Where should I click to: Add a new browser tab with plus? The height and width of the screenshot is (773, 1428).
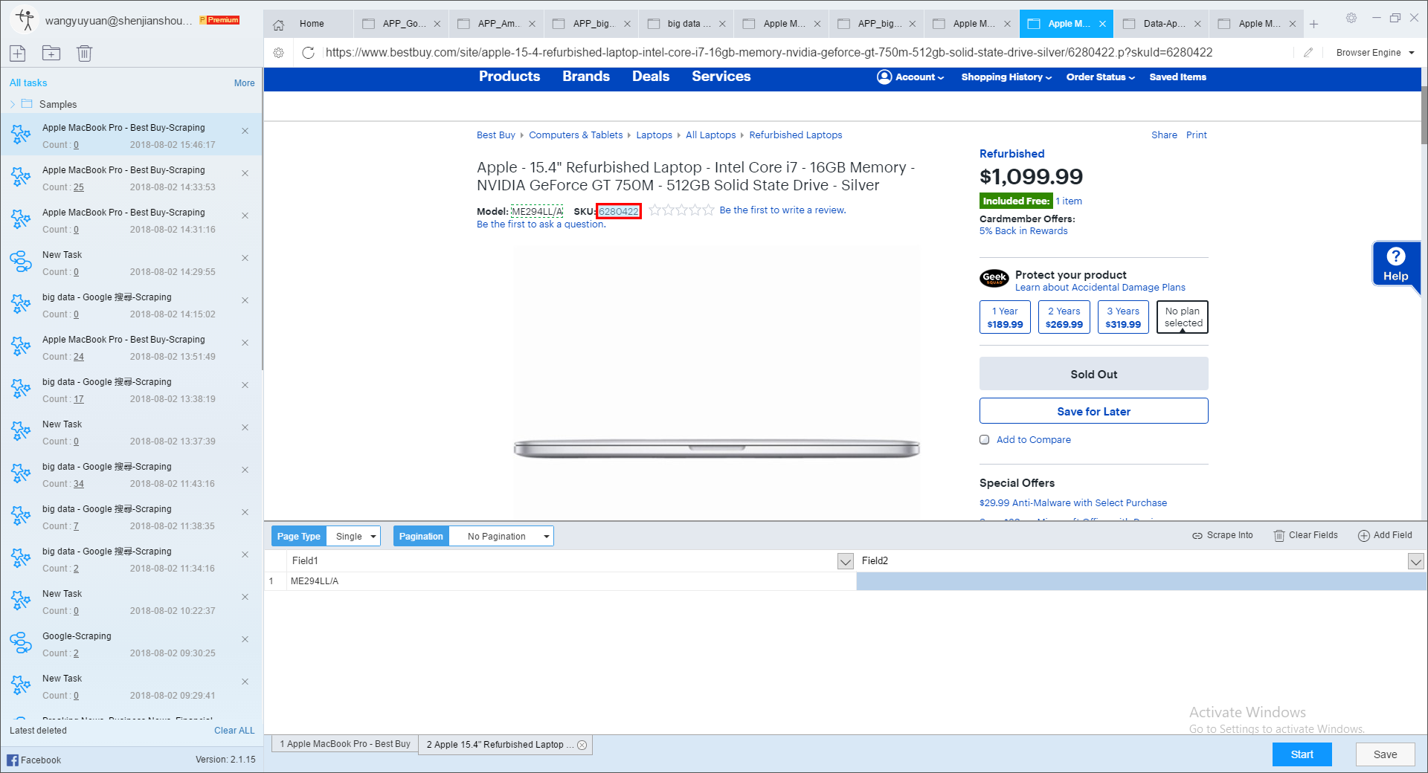tap(1314, 24)
